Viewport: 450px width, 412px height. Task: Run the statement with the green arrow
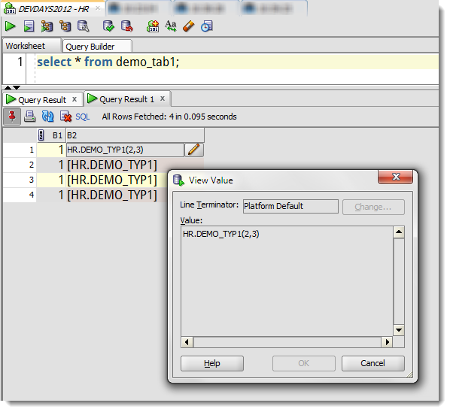click(x=11, y=26)
